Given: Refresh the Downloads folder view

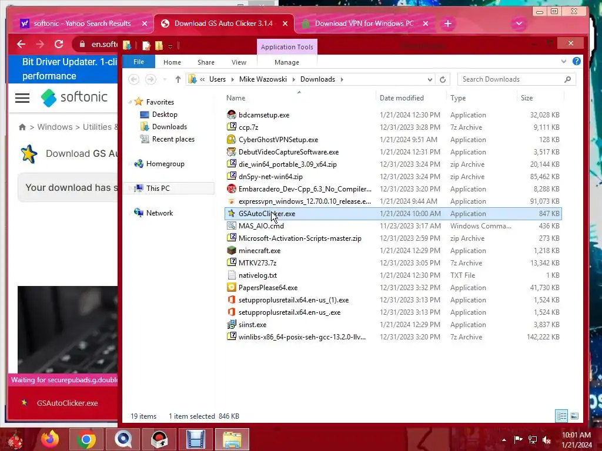Looking at the screenshot, I should pyautogui.click(x=443, y=79).
